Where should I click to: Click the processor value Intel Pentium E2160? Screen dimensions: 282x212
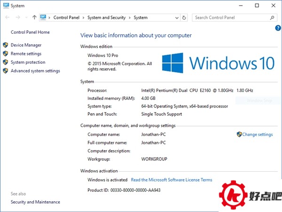click(197, 91)
